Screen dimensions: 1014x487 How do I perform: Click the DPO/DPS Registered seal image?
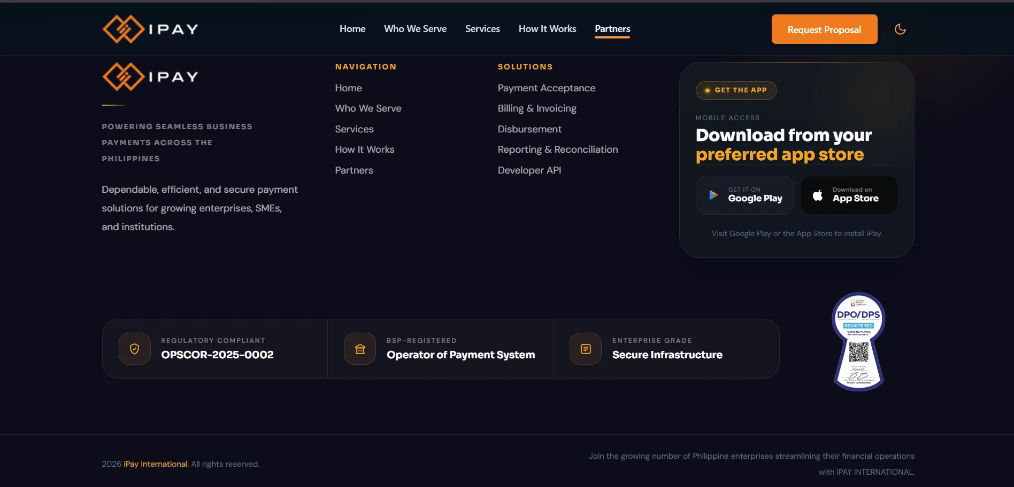point(859,342)
